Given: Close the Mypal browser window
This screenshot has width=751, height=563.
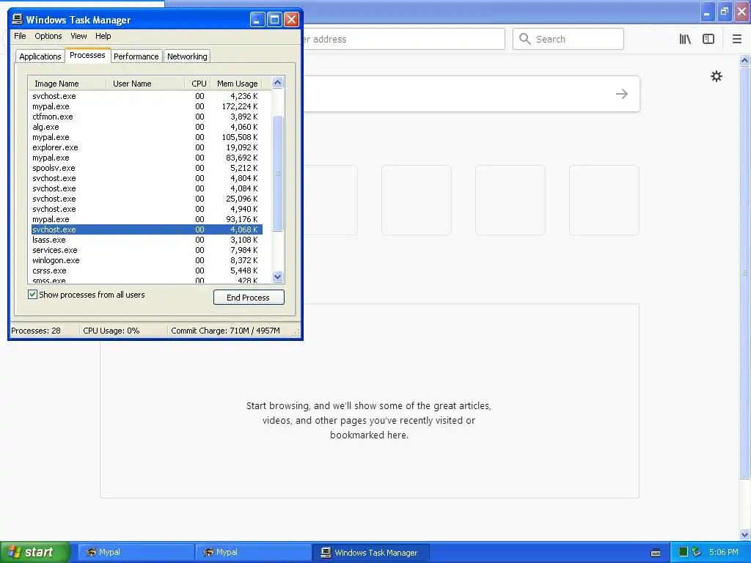Looking at the screenshot, I should 742,12.
